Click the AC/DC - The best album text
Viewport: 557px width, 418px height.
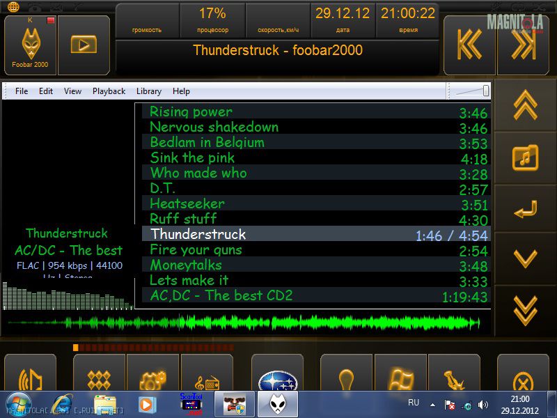(68, 250)
